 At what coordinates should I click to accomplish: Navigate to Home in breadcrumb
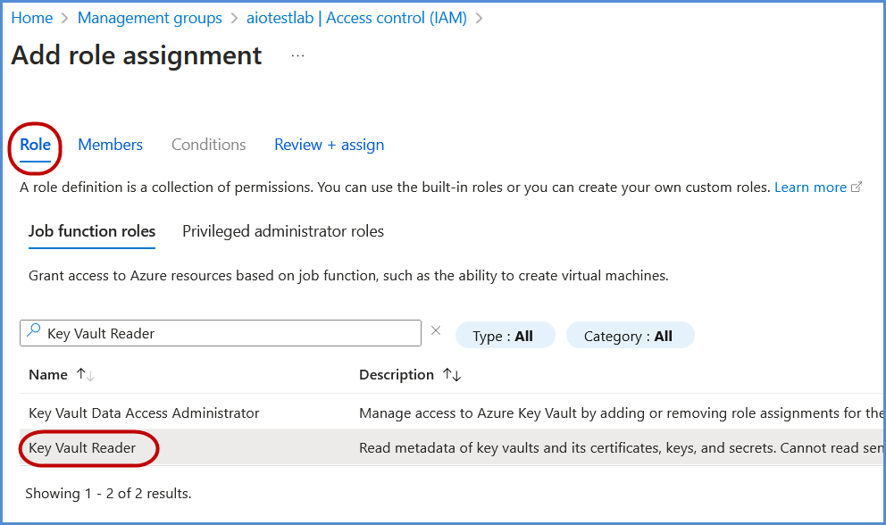pos(31,18)
